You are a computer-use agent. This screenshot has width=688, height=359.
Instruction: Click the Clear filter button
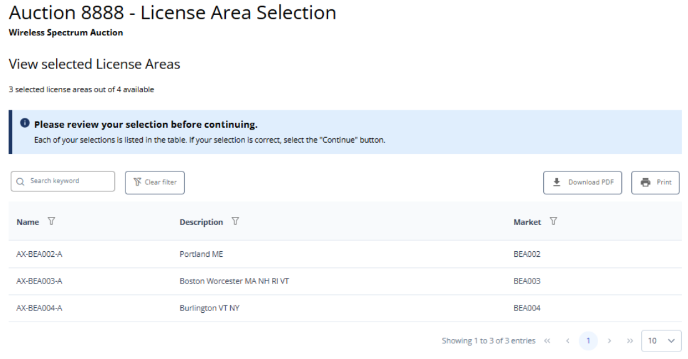pyautogui.click(x=155, y=183)
